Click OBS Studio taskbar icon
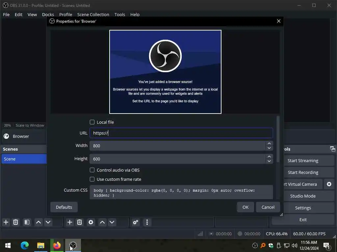Screen dimensions: 337x252 coord(73,245)
